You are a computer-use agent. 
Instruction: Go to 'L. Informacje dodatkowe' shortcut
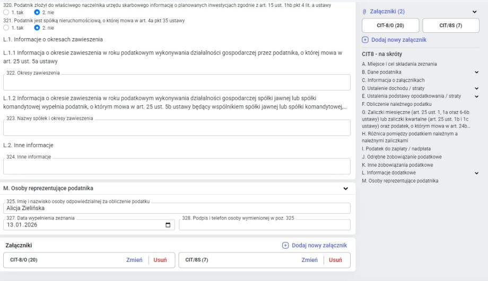point(389,173)
